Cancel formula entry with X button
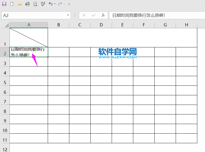The width and height of the screenshot is (205, 152). tap(84, 15)
